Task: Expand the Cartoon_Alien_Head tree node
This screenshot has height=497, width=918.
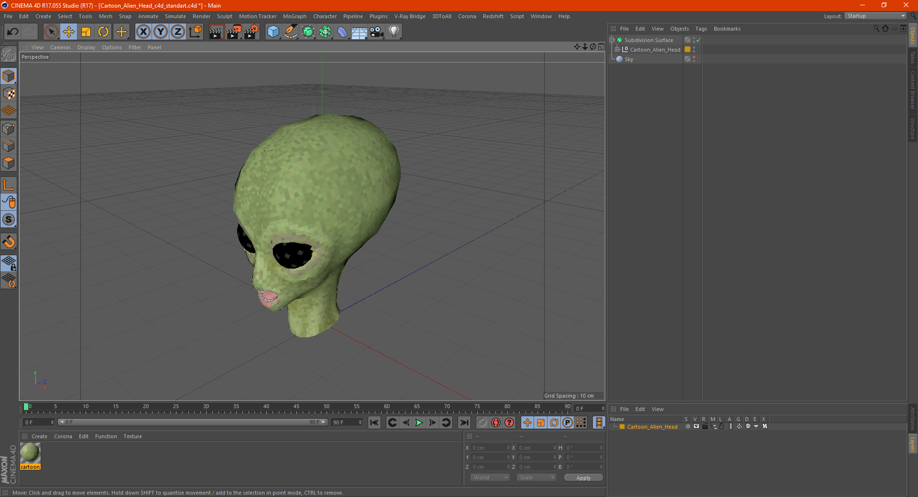Action: 617,49
